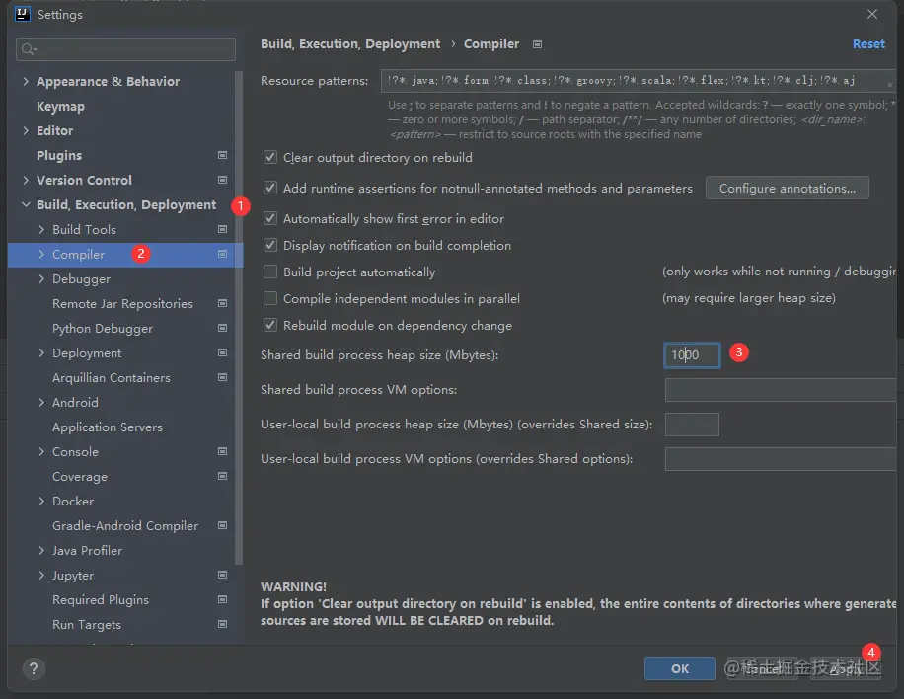This screenshot has height=699, width=904.
Task: Select Run Targets
Action: 87,625
